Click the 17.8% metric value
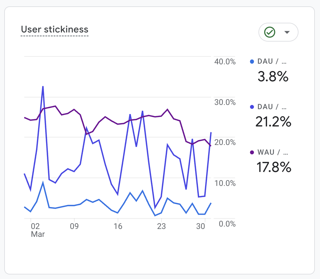The height and width of the screenshot is (279, 320). click(x=274, y=167)
